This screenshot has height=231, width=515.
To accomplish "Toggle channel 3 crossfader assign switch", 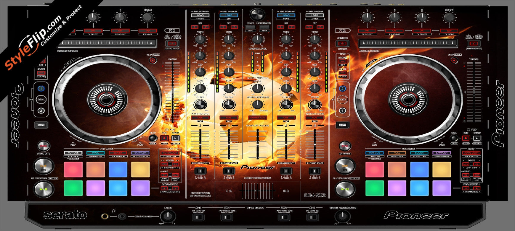I will (x=200, y=171).
